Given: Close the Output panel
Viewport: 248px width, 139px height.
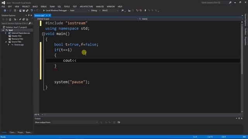Looking at the screenshot, I should pyautogui.click(x=242, y=119).
